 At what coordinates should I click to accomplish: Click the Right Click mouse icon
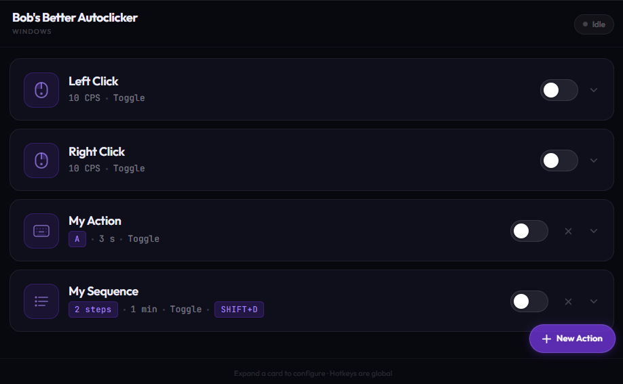point(41,161)
